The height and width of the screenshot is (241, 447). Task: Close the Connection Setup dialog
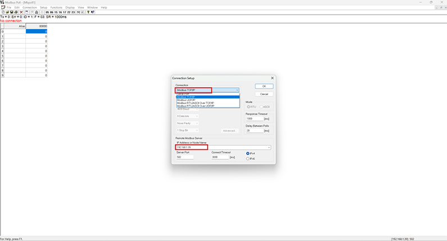(x=272, y=78)
